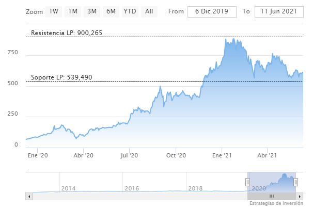Click the Soporte LP 539,490 line label
The height and width of the screenshot is (209, 313).
[x=61, y=77]
